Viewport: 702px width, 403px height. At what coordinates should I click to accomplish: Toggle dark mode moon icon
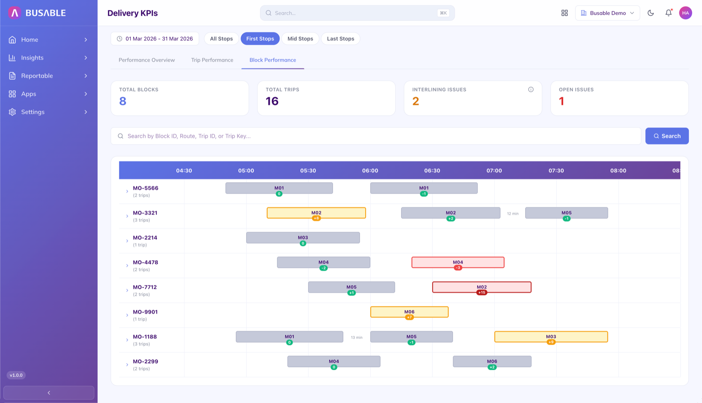[651, 13]
